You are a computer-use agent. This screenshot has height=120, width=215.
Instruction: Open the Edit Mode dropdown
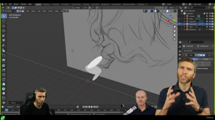[x=9, y=11]
